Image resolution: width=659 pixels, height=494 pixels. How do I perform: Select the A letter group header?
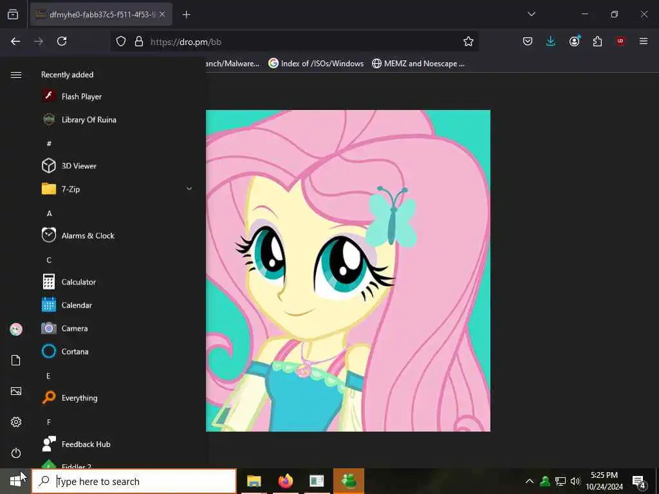point(49,214)
